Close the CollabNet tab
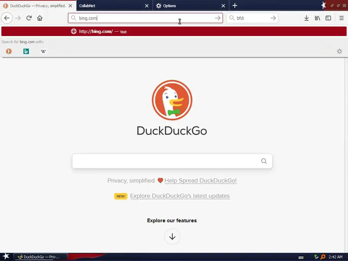Image resolution: width=348 pixels, height=261 pixels. (147, 6)
